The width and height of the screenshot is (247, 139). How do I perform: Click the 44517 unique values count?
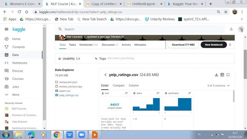click(x=115, y=105)
